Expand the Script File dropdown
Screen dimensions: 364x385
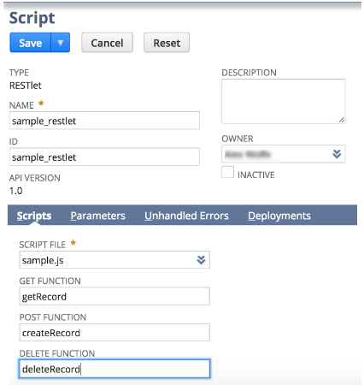[114, 260]
